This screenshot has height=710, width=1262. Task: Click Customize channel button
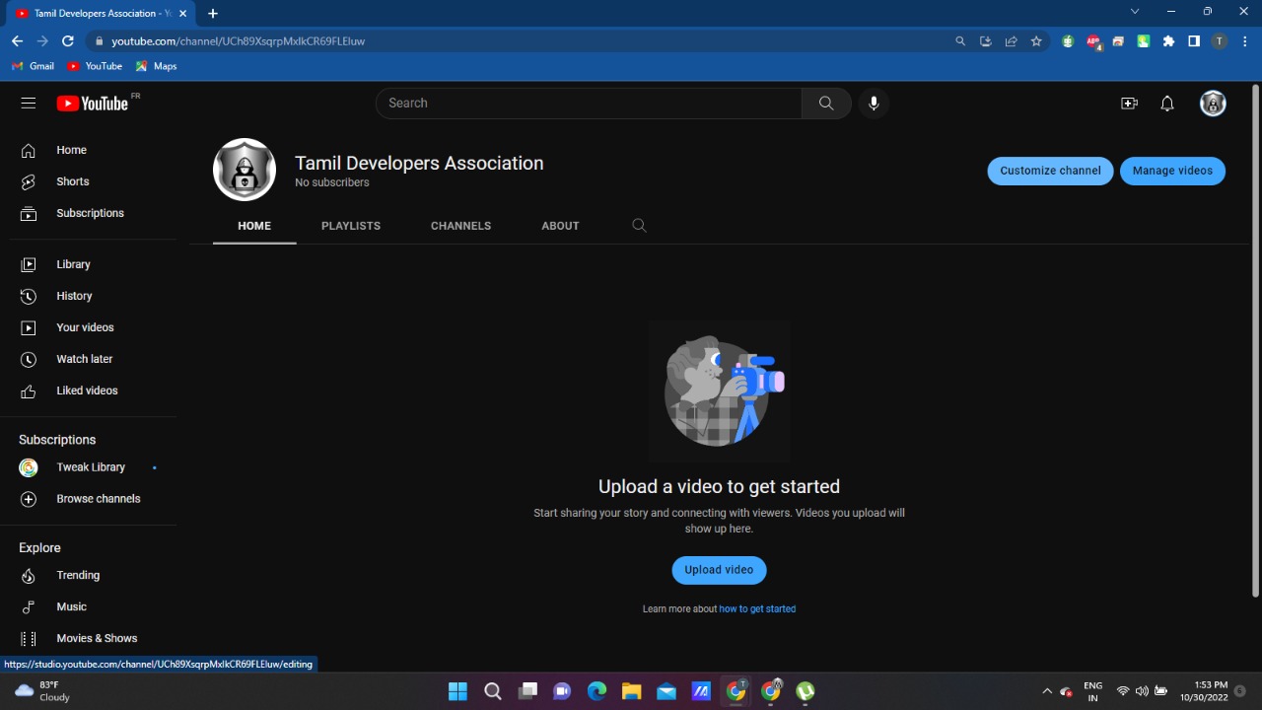point(1050,171)
